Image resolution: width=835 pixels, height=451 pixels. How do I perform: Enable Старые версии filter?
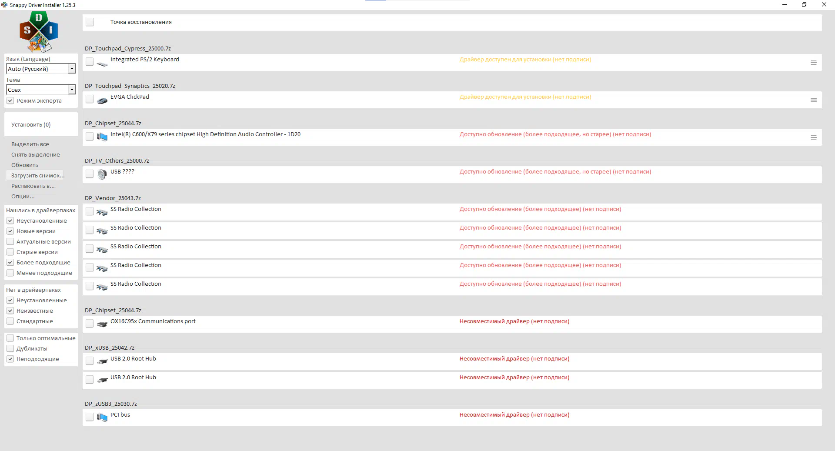point(10,252)
